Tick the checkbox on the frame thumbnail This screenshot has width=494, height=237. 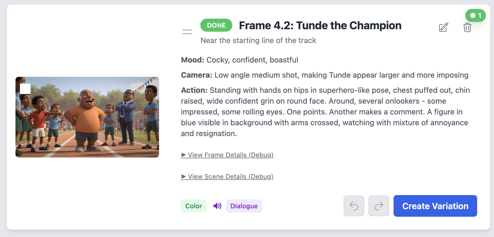click(25, 89)
